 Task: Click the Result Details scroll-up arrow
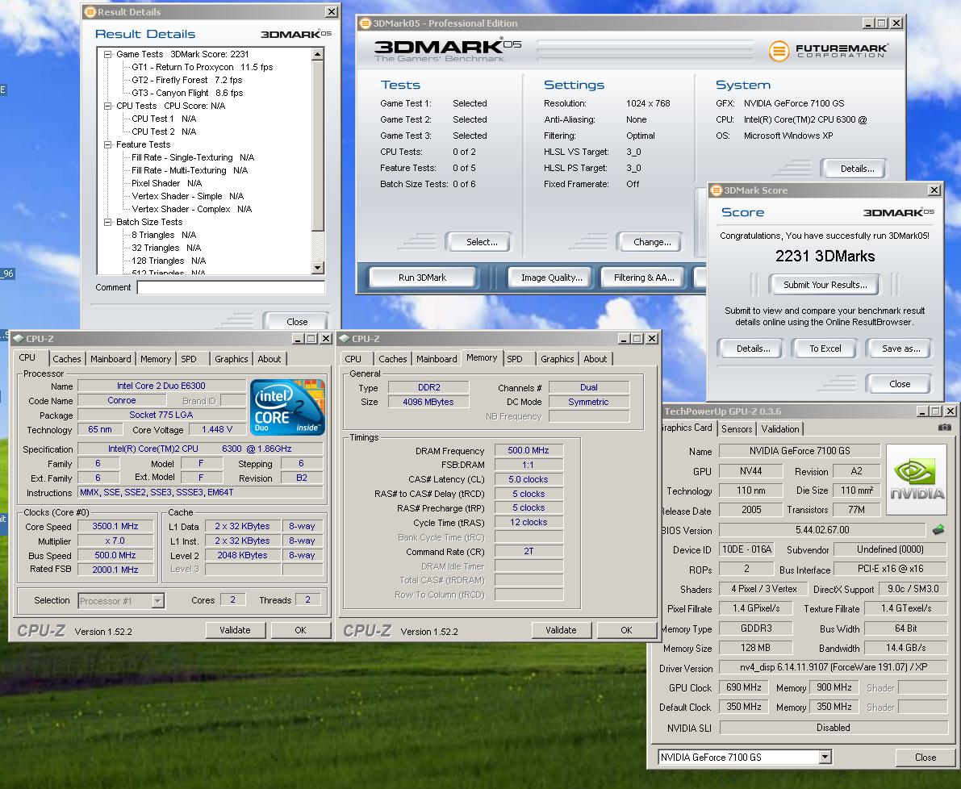pyautogui.click(x=317, y=55)
